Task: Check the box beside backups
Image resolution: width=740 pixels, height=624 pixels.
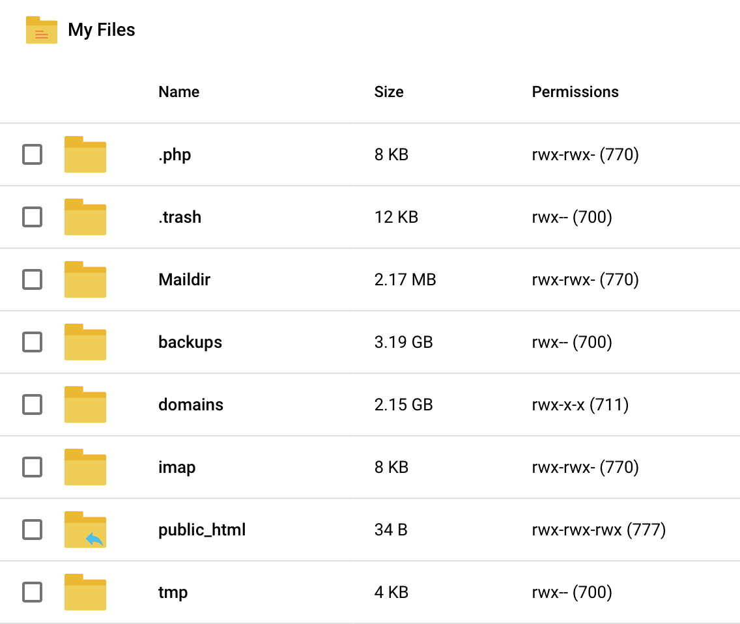Action: click(x=33, y=342)
